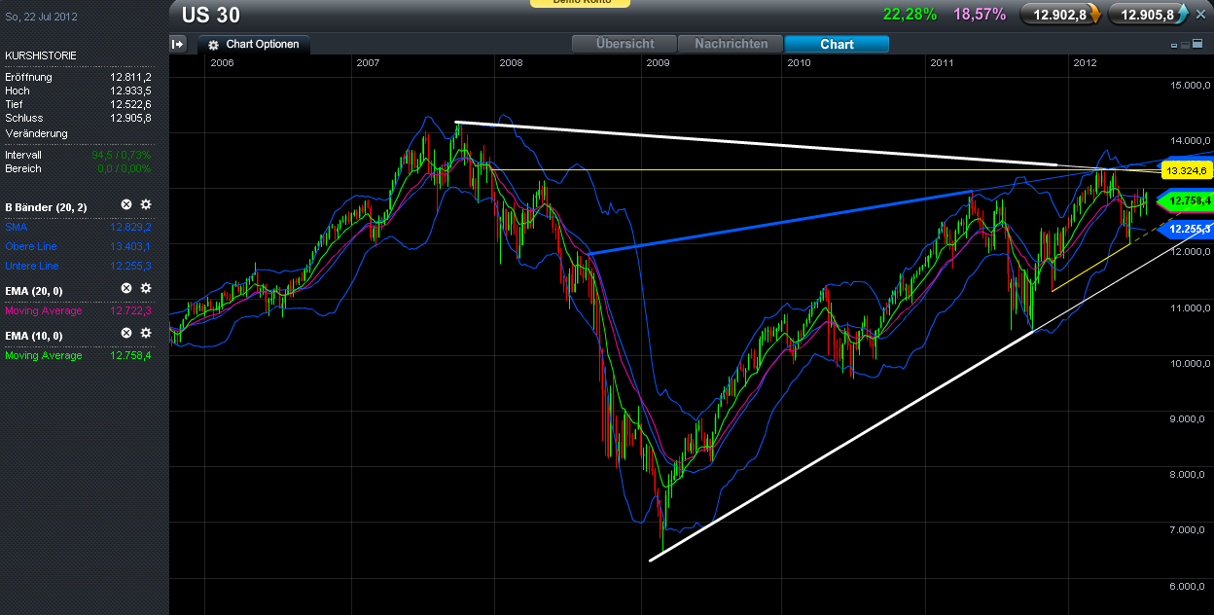Remove the B Bänder indicator
The image size is (1214, 615).
point(125,204)
